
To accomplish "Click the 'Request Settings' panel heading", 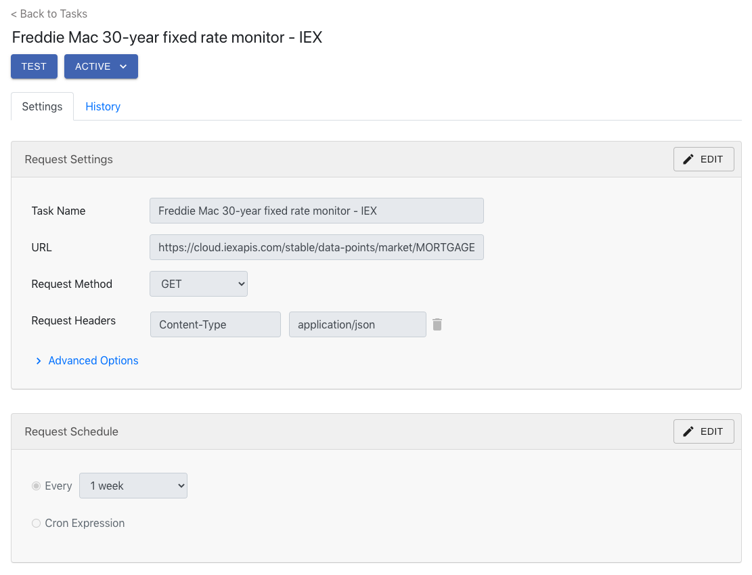I will tap(68, 159).
